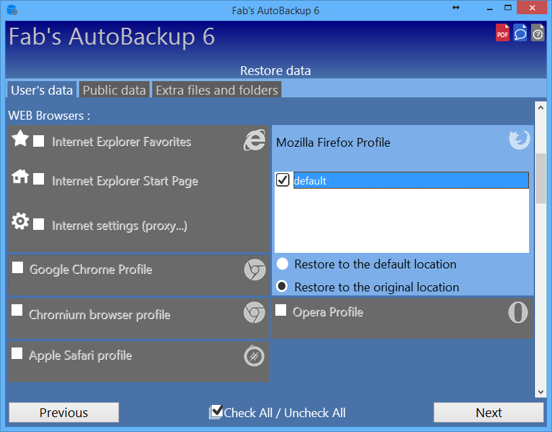Click the Chromium browser profile label
The width and height of the screenshot is (552, 432).
(x=99, y=314)
